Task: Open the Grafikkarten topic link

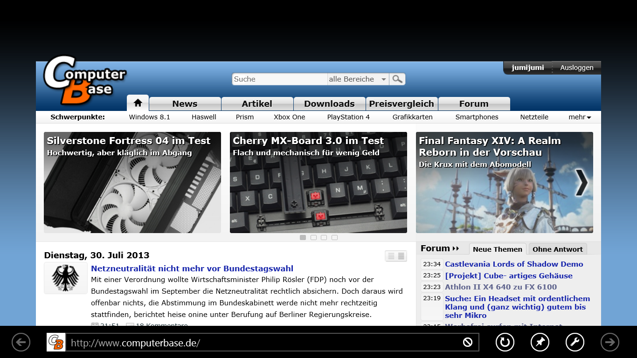Action: click(x=413, y=117)
